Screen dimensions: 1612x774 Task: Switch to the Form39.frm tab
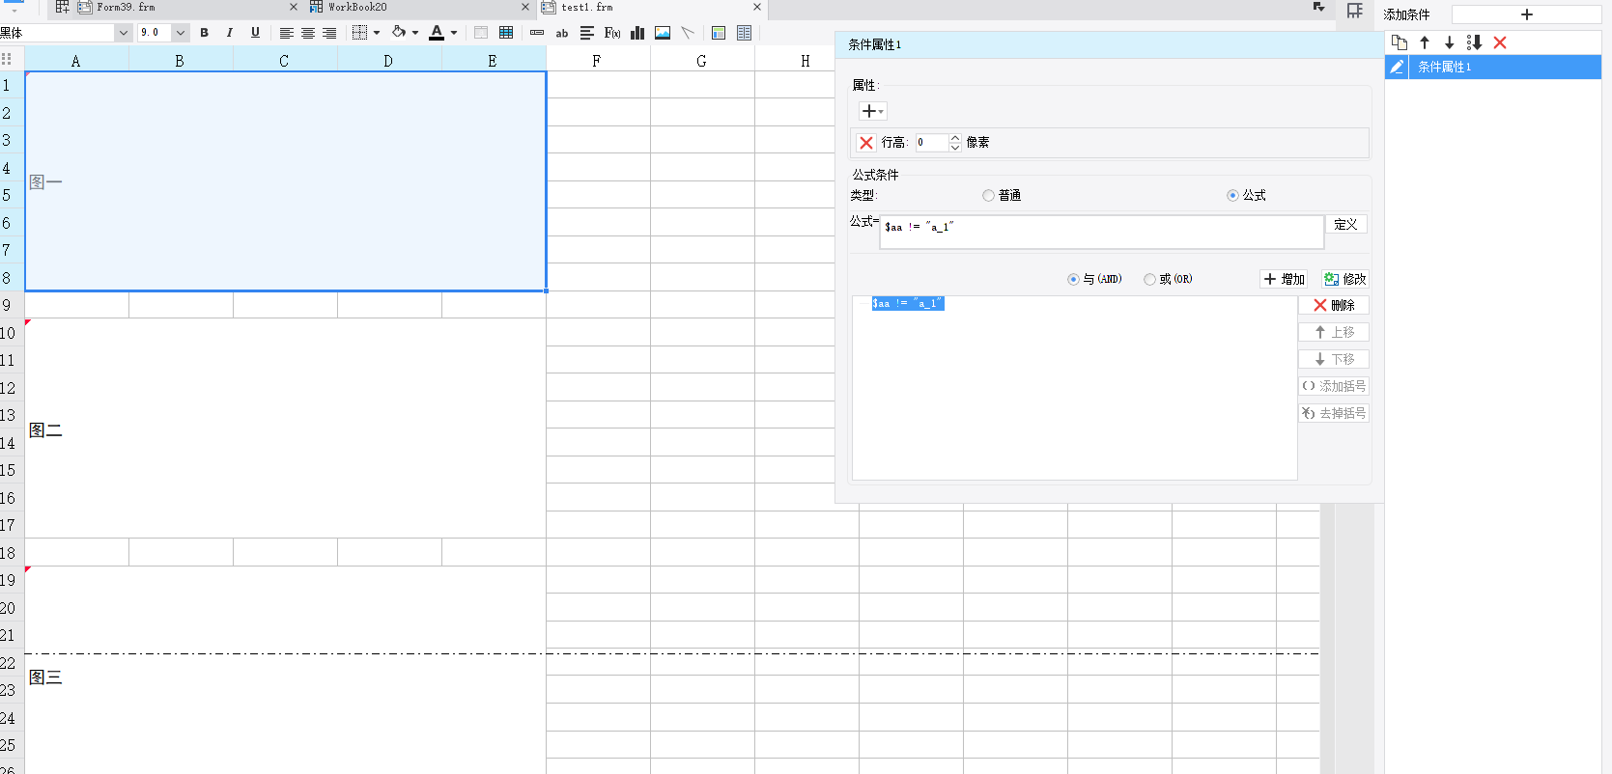tap(126, 8)
